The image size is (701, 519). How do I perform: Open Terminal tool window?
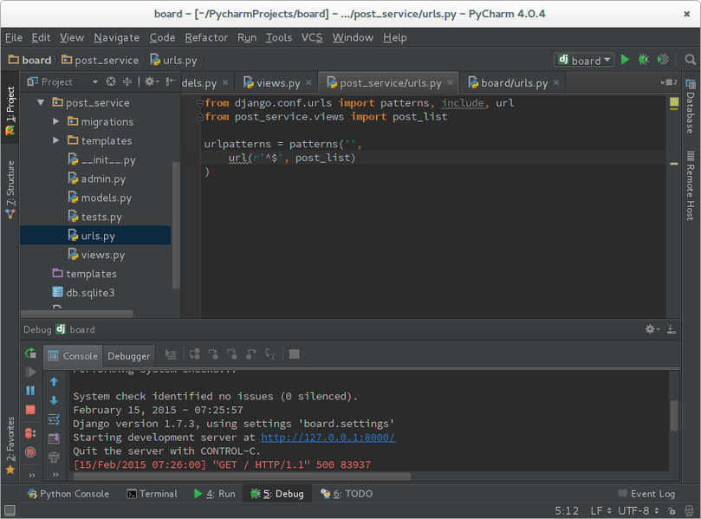(152, 494)
